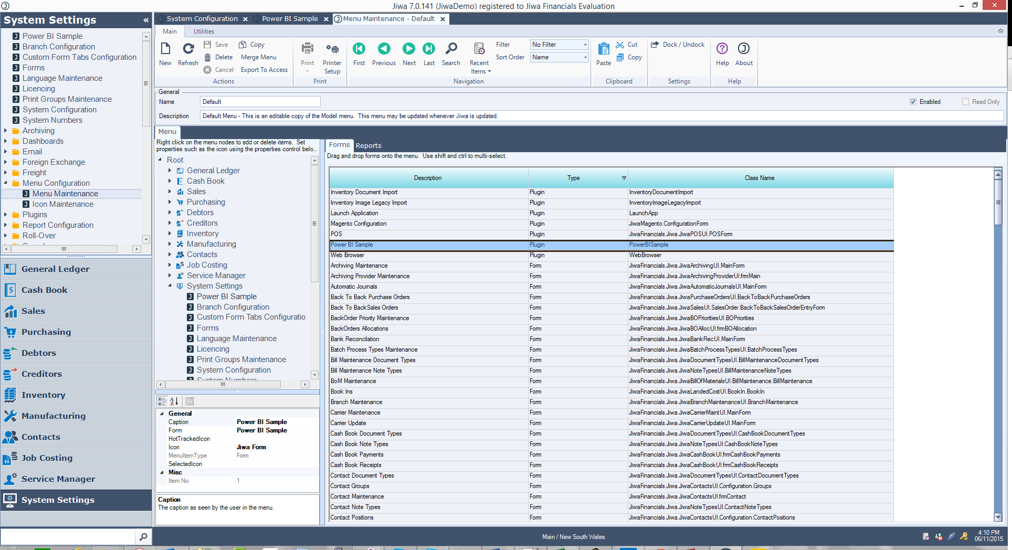Click the Export To Access button
The width and height of the screenshot is (1012, 550).
tap(264, 70)
